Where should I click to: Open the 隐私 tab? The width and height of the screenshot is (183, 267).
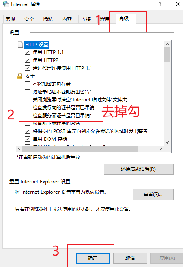pos(48,19)
